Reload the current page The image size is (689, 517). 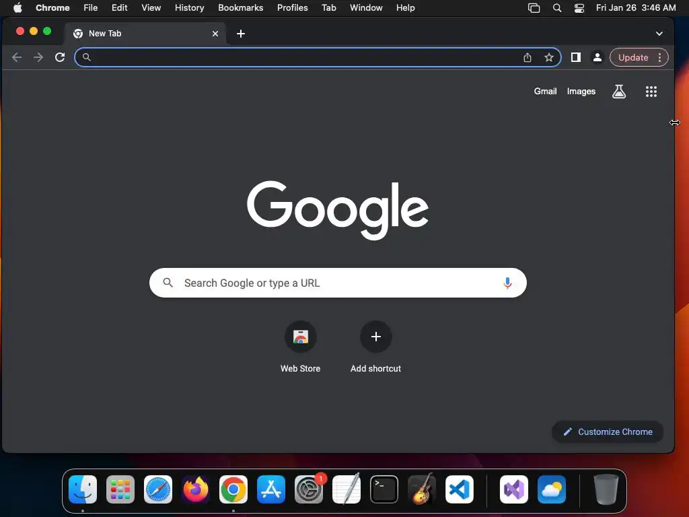pos(60,57)
